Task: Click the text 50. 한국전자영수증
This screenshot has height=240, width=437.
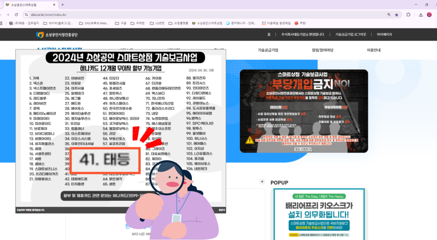Action: 117,108
